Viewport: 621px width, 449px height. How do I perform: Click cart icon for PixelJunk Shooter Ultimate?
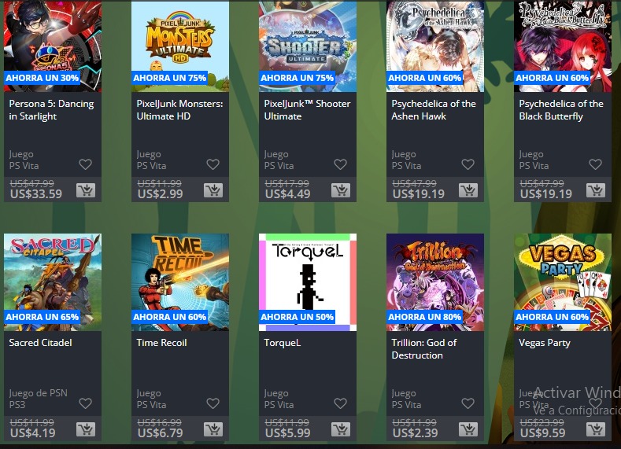coord(341,190)
